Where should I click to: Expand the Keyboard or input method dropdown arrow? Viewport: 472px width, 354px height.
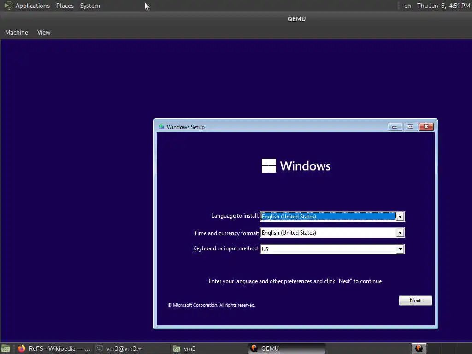[400, 249]
